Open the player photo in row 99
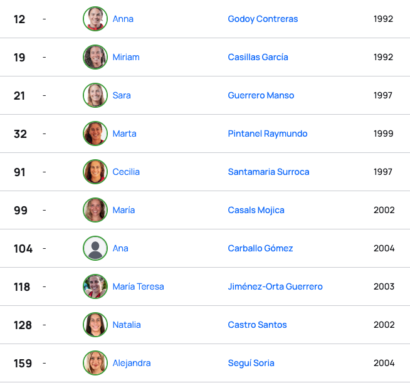 95,210
